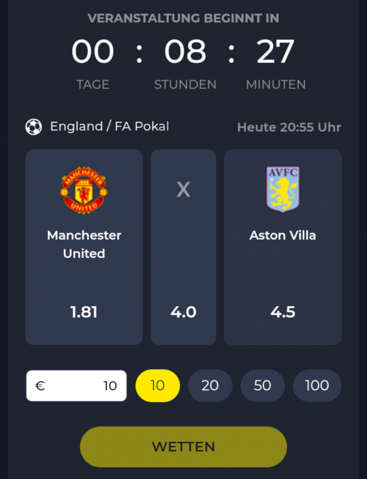Click the Heute 20:55 Uhr kickoff time

click(x=289, y=127)
